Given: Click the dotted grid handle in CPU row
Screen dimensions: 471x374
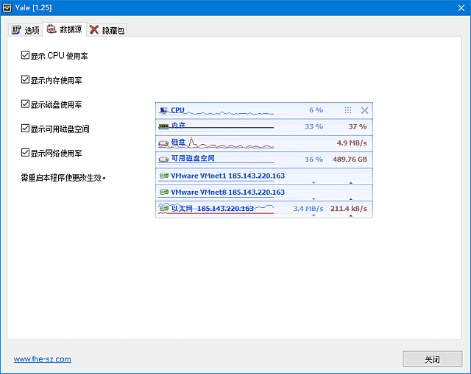Looking at the screenshot, I should pyautogui.click(x=348, y=110).
